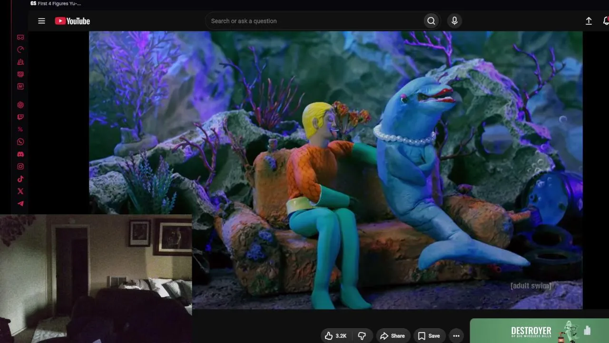This screenshot has height=343, width=609.
Task: Open the upload arrow icon in header
Action: [x=589, y=21]
